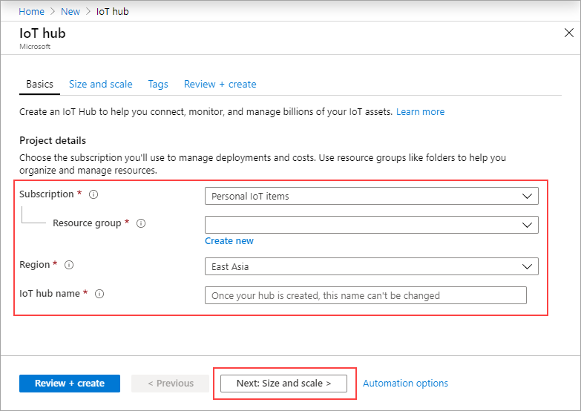
Task: Open the Automation options link
Action: [x=405, y=384]
